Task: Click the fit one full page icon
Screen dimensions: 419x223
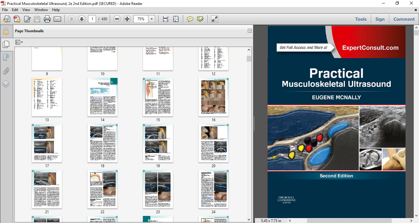Action: pos(176,19)
